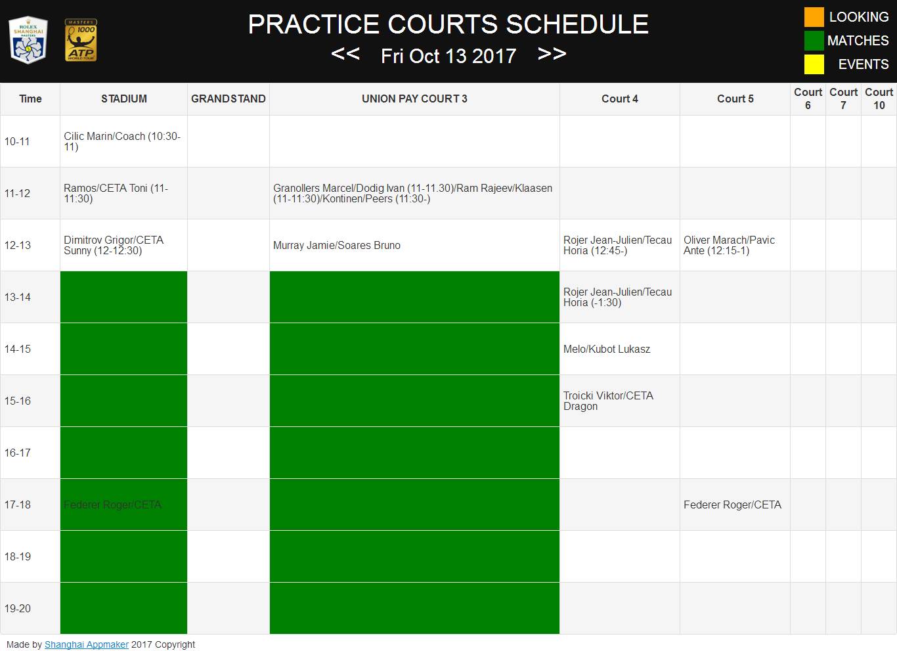897x651 pixels.
Task: Click the 15-16 time row label
Action: [x=18, y=401]
